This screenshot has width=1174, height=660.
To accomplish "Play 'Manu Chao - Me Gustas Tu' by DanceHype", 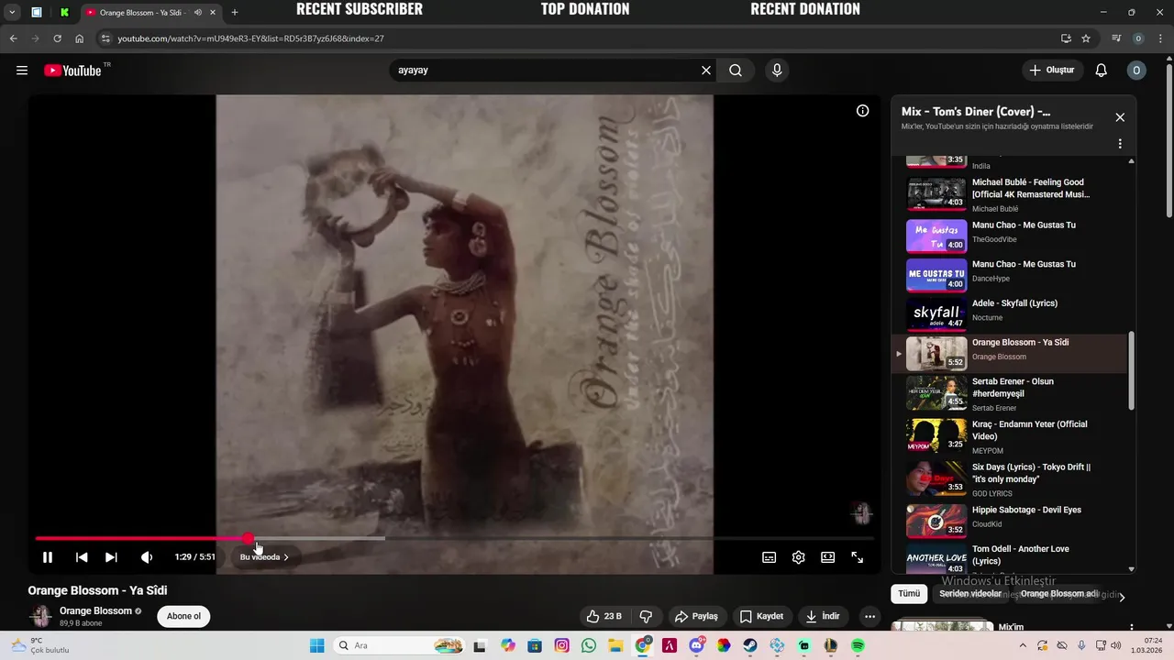I will click(1009, 275).
